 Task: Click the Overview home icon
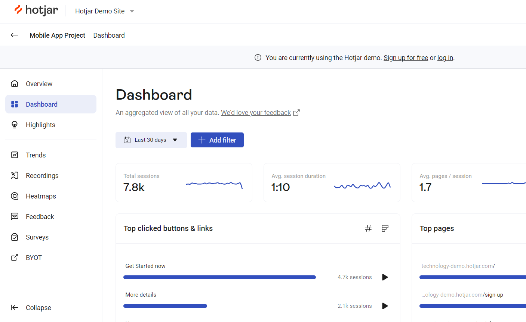(x=15, y=84)
